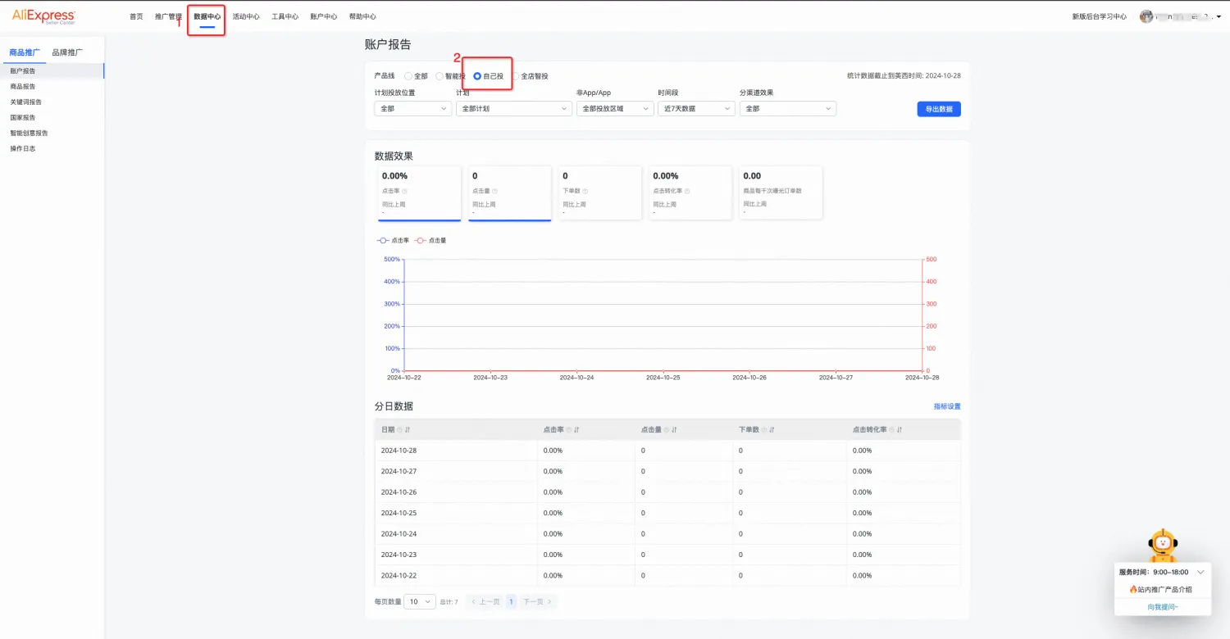Switch to the 品牌推广 tab
Image resolution: width=1230 pixels, height=639 pixels.
[67, 52]
